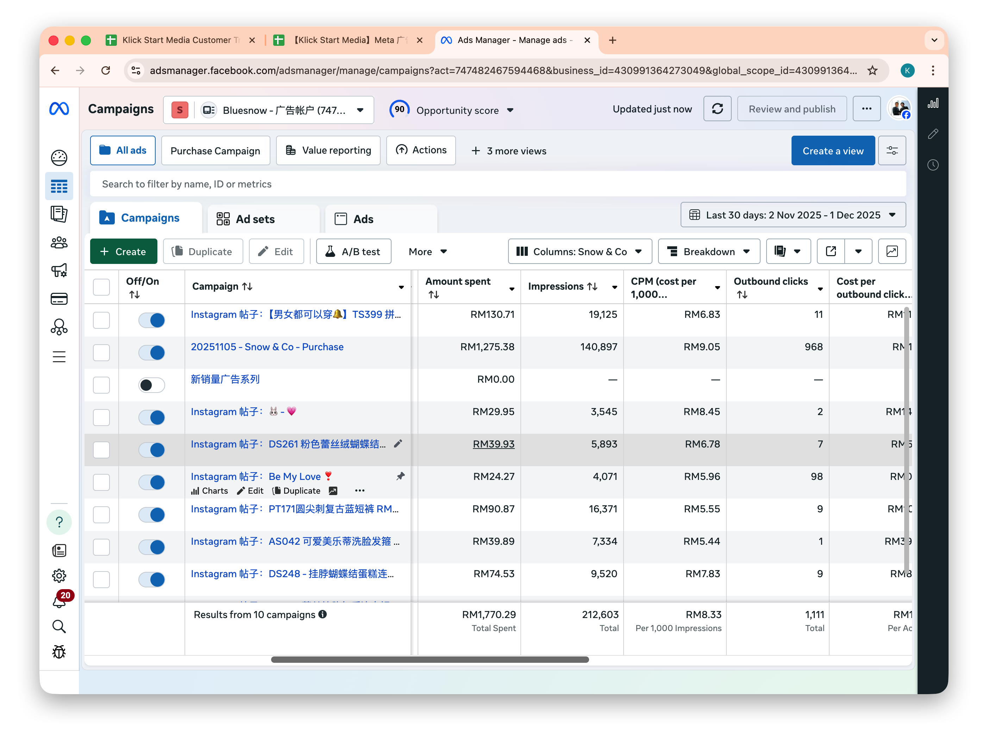The image size is (988, 747).
Task: Click the green Create button
Action: click(123, 251)
